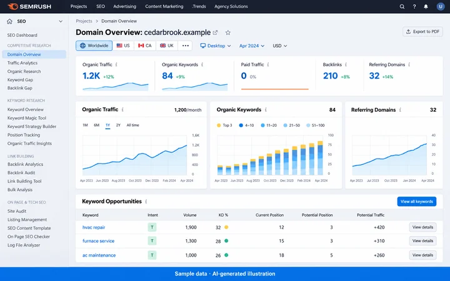
Task: Open hvac repair keyword link
Action: [94, 227]
